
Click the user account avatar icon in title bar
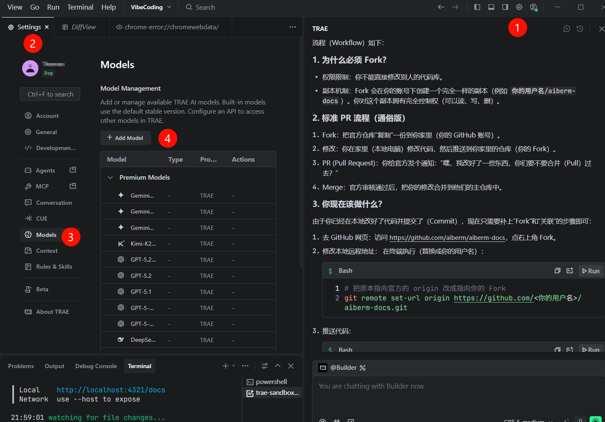(x=533, y=7)
